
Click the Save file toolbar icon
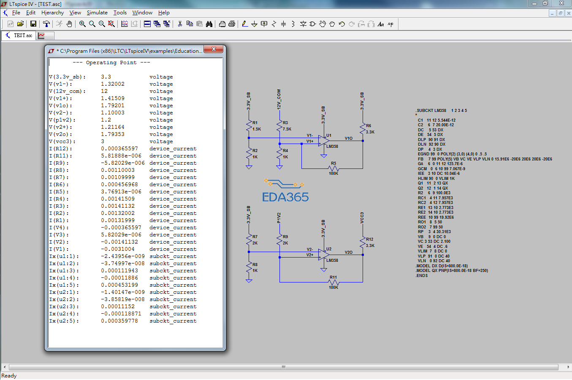33,24
